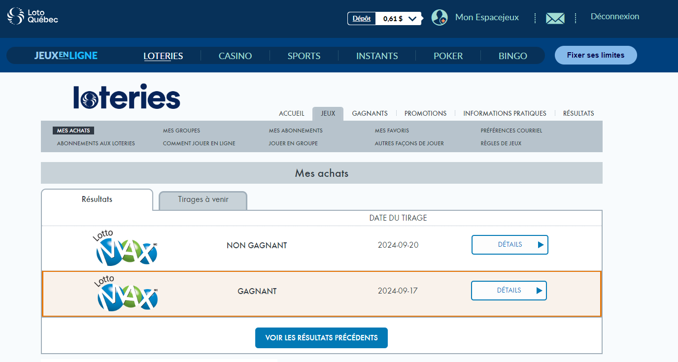
Task: Click MES GROUPES submenu item
Action: (181, 131)
